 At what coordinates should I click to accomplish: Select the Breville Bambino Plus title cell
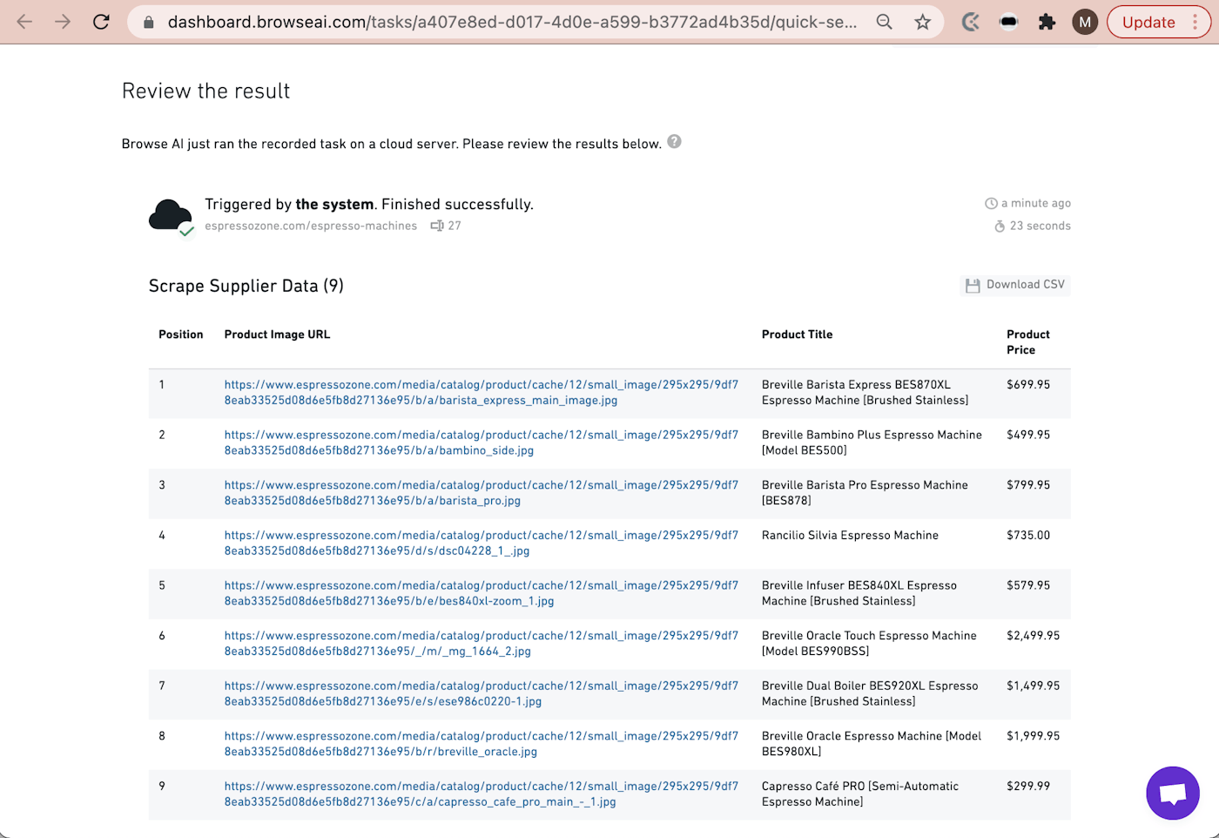point(872,443)
